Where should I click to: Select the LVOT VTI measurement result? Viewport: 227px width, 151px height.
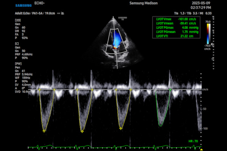coord(176,37)
